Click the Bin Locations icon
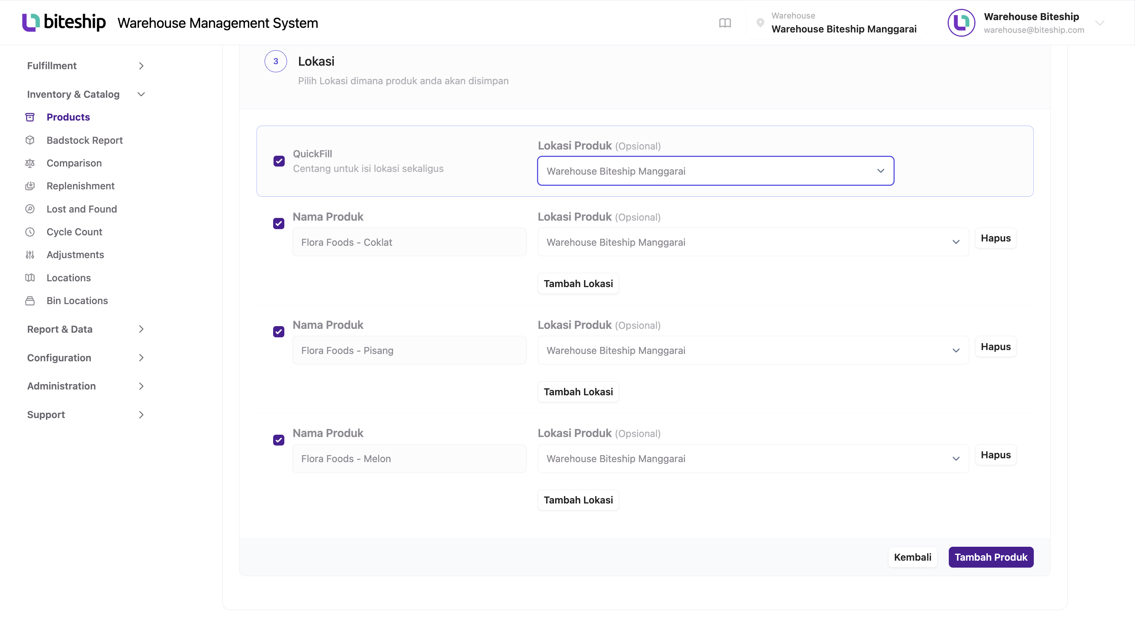The image size is (1135, 619). coord(30,301)
